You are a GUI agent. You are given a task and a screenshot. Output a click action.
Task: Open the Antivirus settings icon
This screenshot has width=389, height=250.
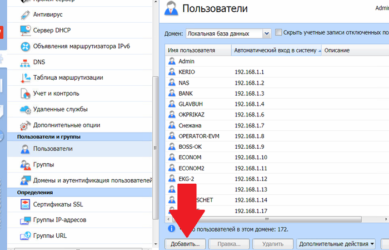[x=25, y=14]
